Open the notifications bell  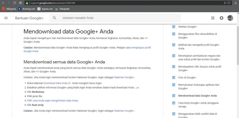(x=222, y=18)
